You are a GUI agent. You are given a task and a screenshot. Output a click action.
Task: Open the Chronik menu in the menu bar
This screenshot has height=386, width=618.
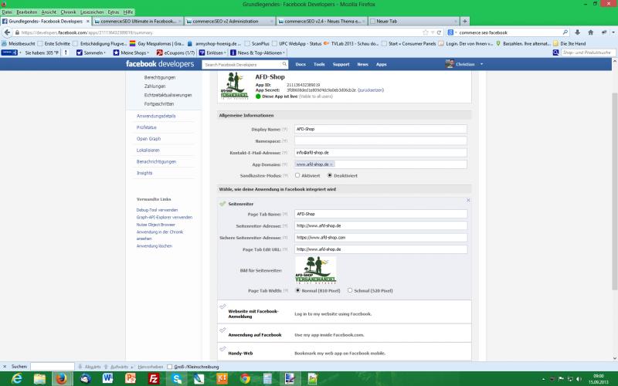tap(68, 12)
